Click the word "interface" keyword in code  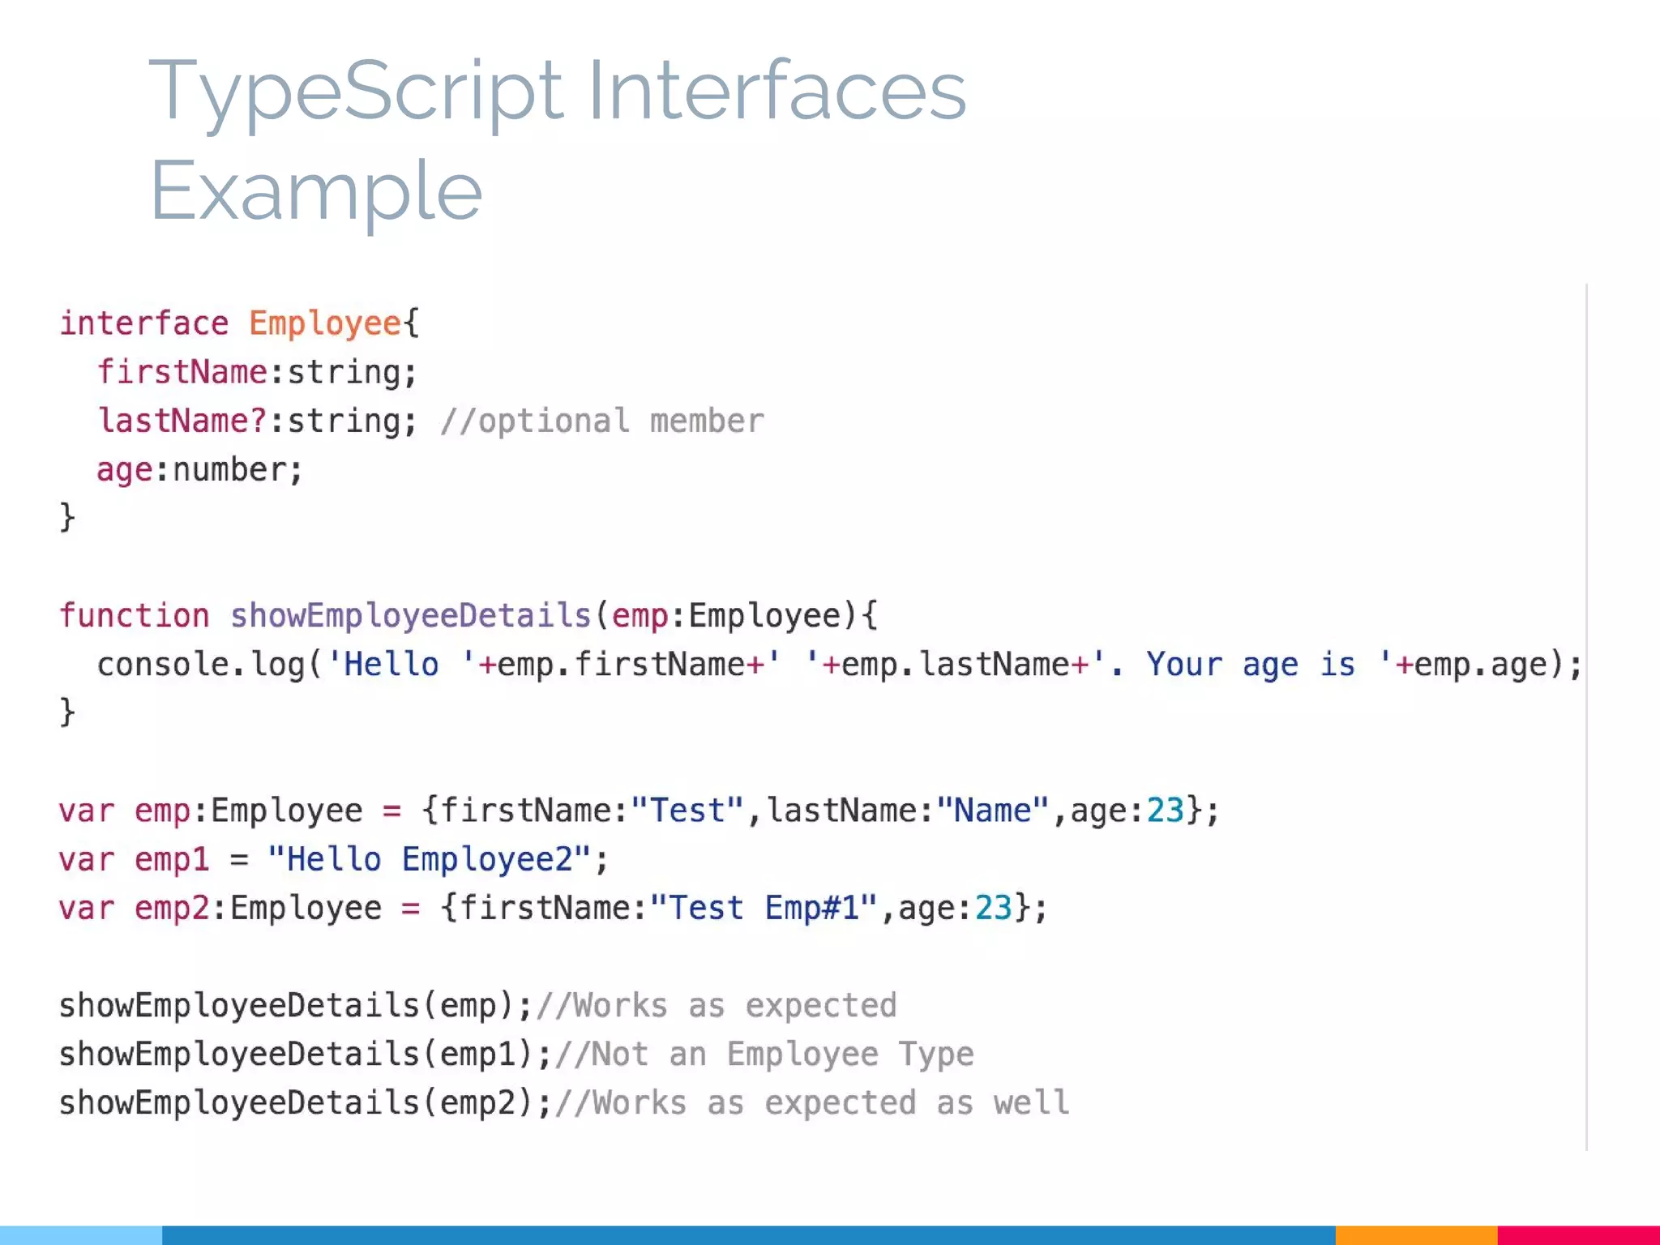tap(144, 323)
